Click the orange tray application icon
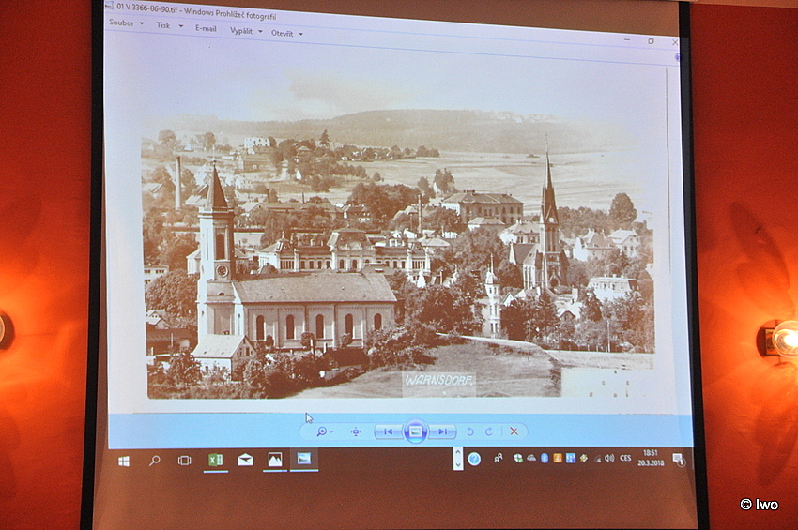The width and height of the screenshot is (798, 530). (x=558, y=459)
